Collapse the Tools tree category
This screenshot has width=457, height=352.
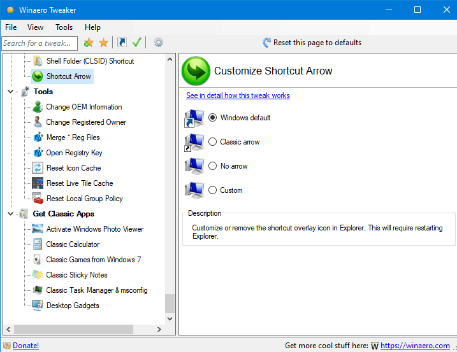coord(10,92)
